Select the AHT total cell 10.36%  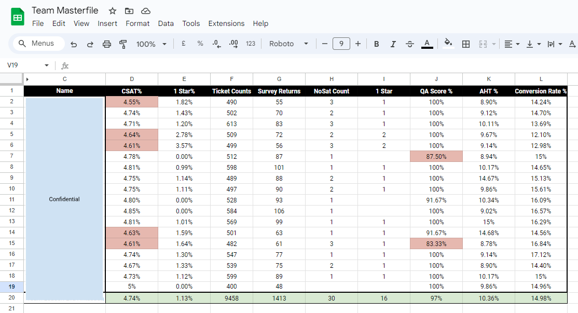(488, 298)
